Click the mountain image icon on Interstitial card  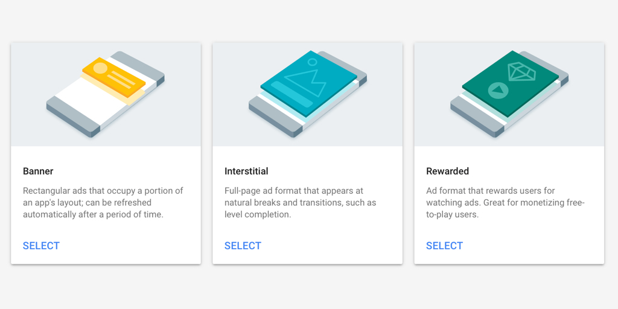click(305, 82)
